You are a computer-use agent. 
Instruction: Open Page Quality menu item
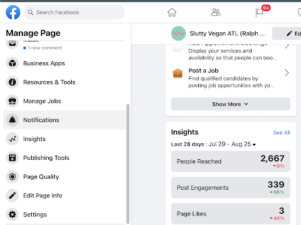pyautogui.click(x=64, y=177)
